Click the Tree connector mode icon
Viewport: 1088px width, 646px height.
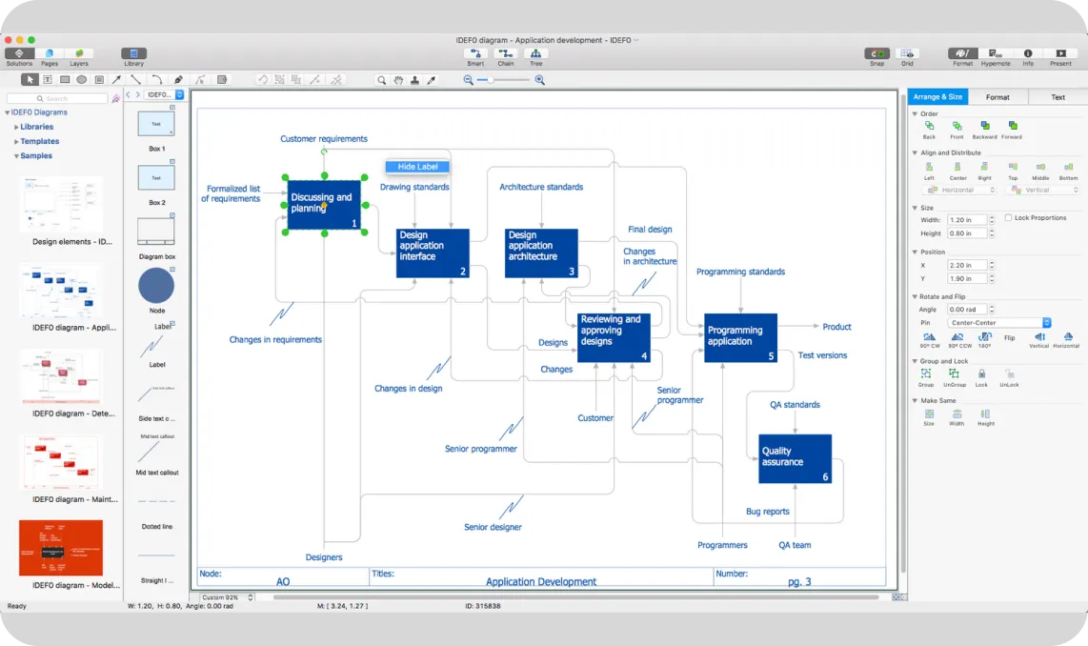click(x=536, y=53)
